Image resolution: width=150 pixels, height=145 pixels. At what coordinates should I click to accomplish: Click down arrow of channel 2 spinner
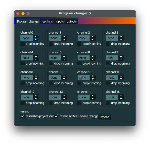pos(93,39)
